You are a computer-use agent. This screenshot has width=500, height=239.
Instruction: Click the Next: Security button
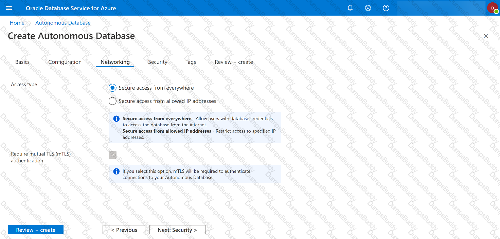[x=177, y=230]
